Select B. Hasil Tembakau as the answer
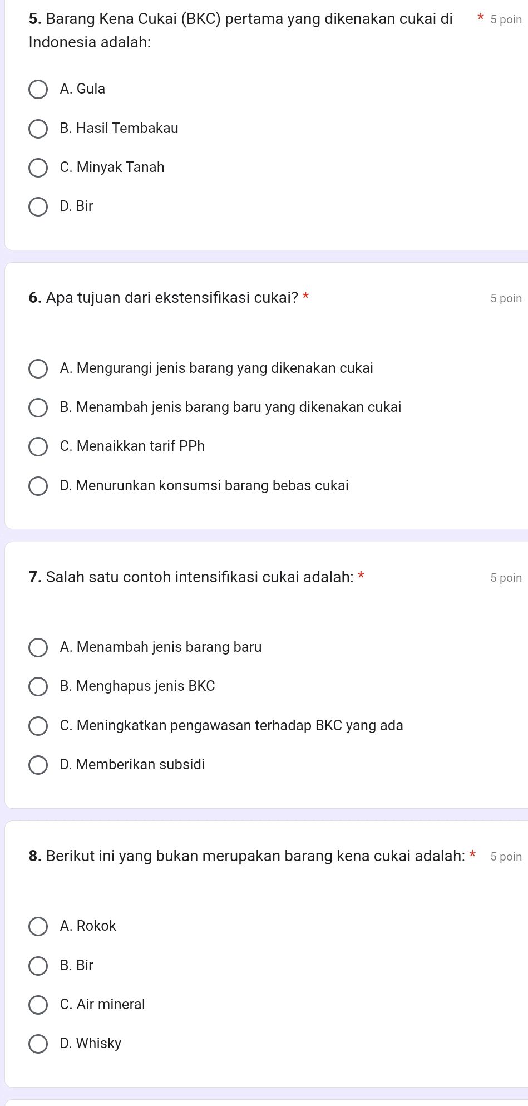Screen dimensions: 528x1106 [x=38, y=128]
